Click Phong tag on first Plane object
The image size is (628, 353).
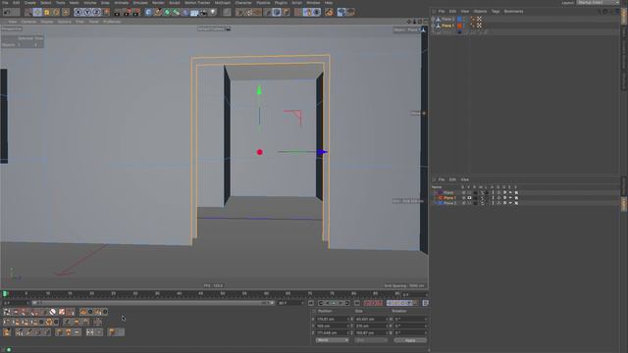click(x=473, y=19)
